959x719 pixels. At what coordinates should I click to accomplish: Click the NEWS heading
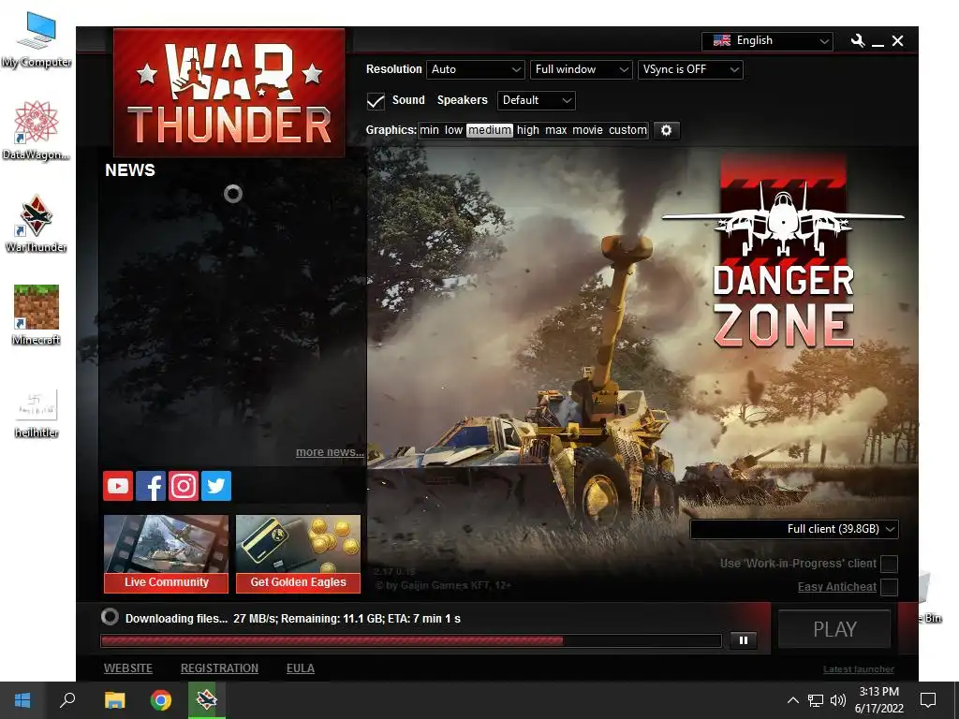coord(129,170)
